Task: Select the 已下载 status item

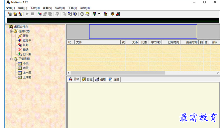Action: pyautogui.click(x=27, y=54)
